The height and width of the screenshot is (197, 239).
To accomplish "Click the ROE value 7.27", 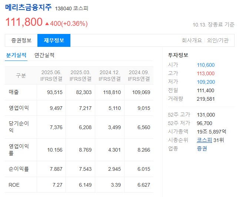I will coord(57,185).
